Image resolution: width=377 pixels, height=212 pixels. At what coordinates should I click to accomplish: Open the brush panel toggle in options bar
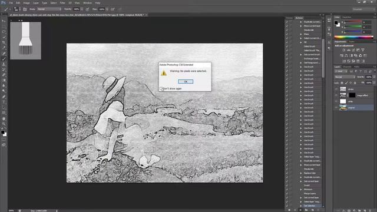click(x=25, y=9)
